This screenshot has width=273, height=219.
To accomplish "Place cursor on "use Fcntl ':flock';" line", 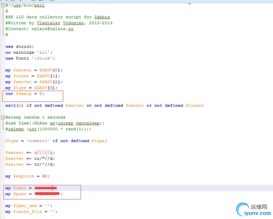I will (x=30, y=58).
